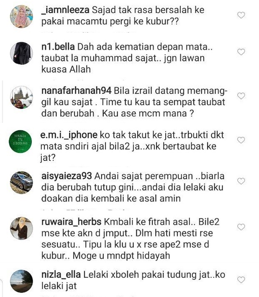
Task: Tap the heart beside e.m.i._iphone's comment
Action: 241,140
